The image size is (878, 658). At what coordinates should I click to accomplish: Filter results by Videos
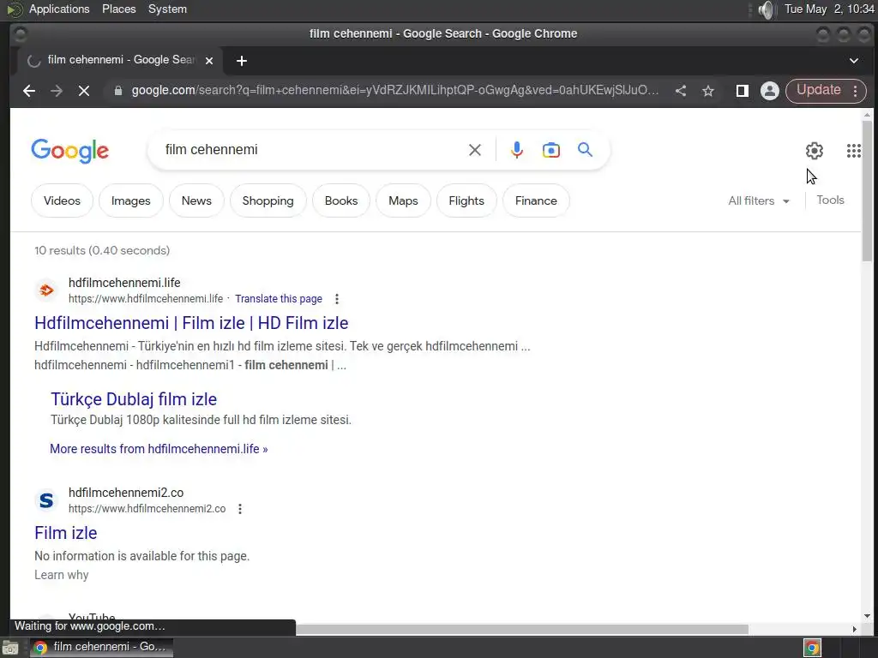(x=62, y=200)
